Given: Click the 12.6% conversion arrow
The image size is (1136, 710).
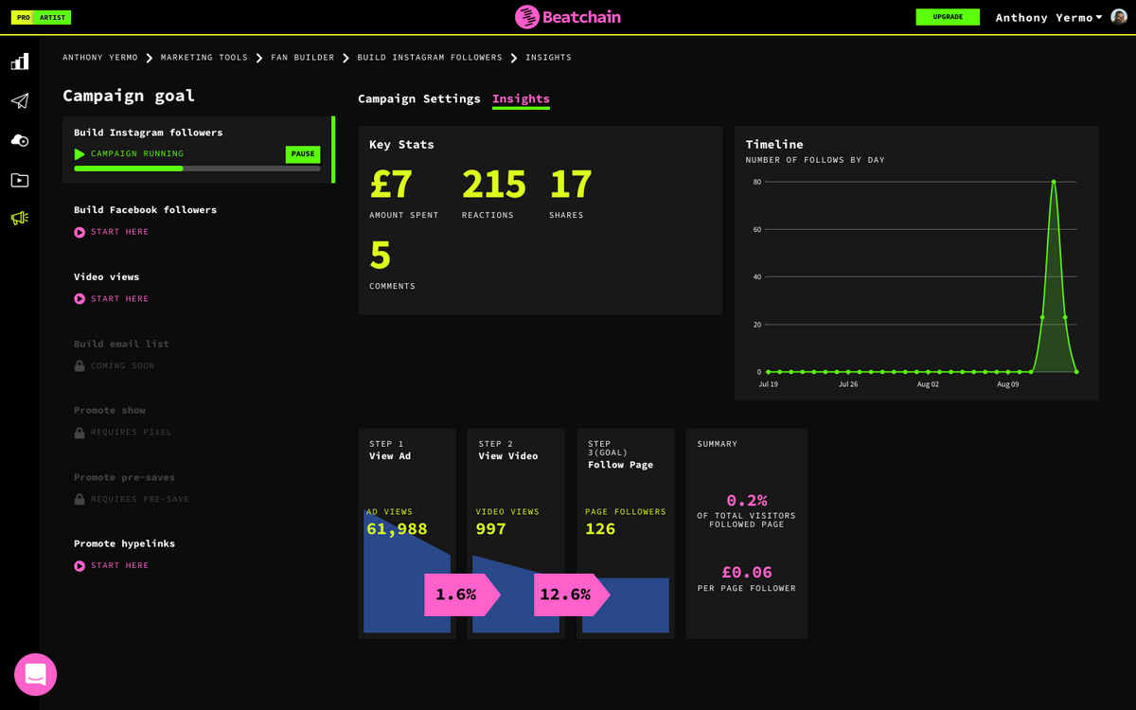Looking at the screenshot, I should coord(572,595).
